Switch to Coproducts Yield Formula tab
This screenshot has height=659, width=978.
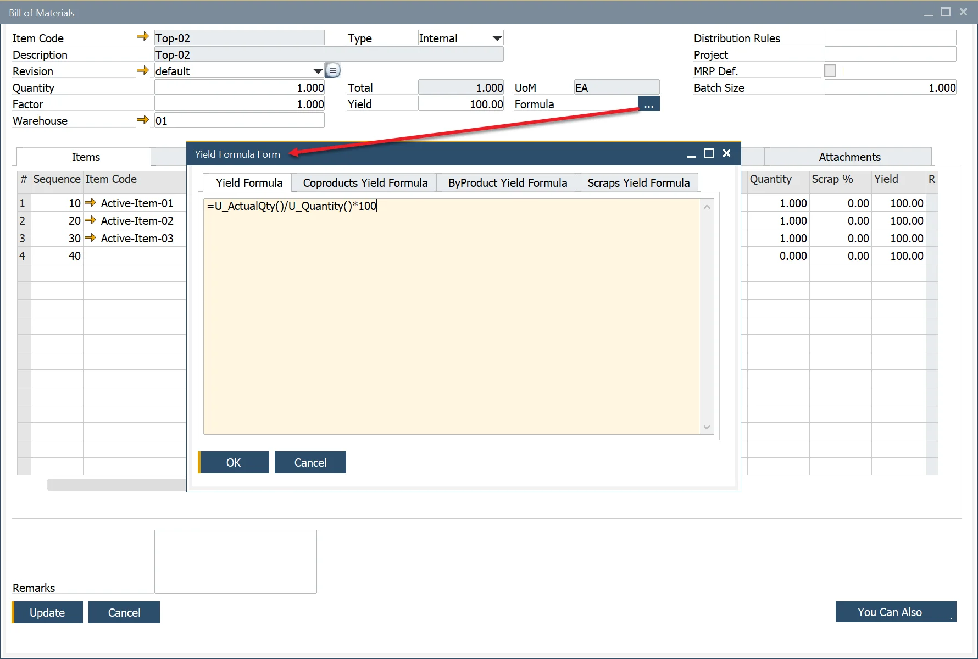click(x=365, y=183)
